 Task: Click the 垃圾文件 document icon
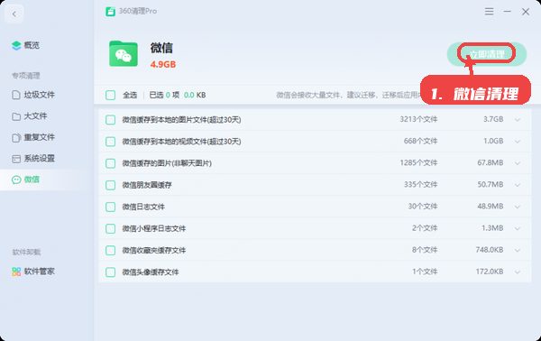[x=16, y=95]
